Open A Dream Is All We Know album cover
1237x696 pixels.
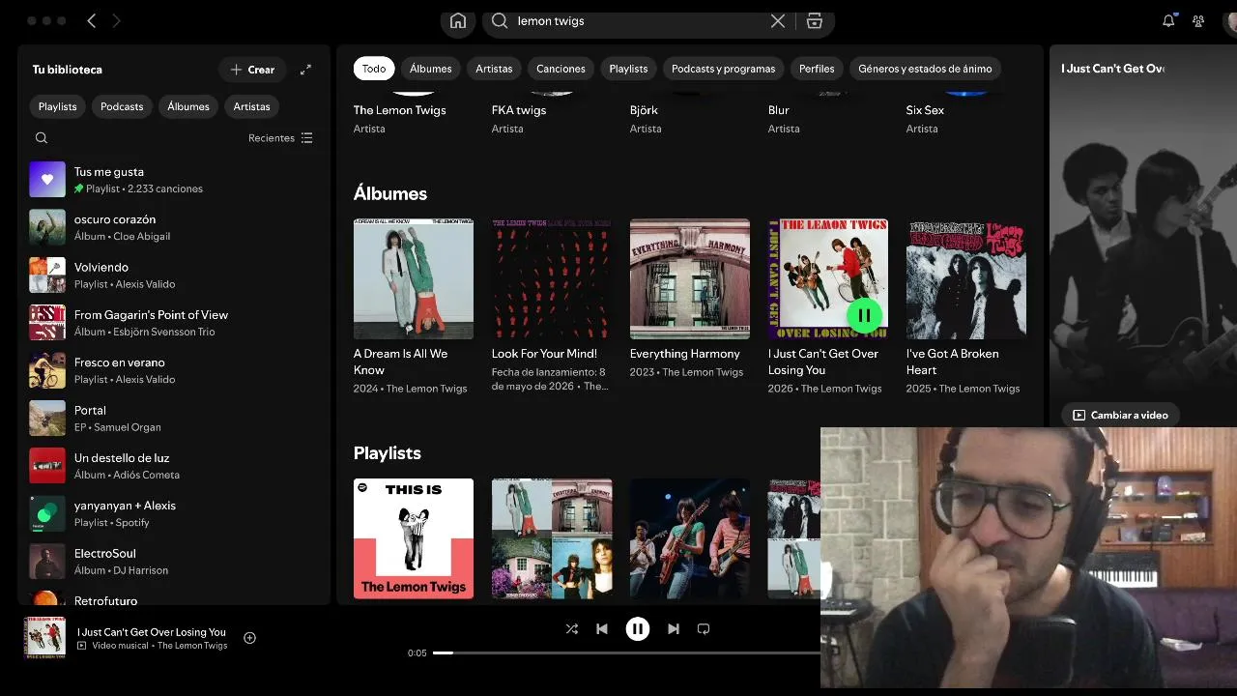414,278
